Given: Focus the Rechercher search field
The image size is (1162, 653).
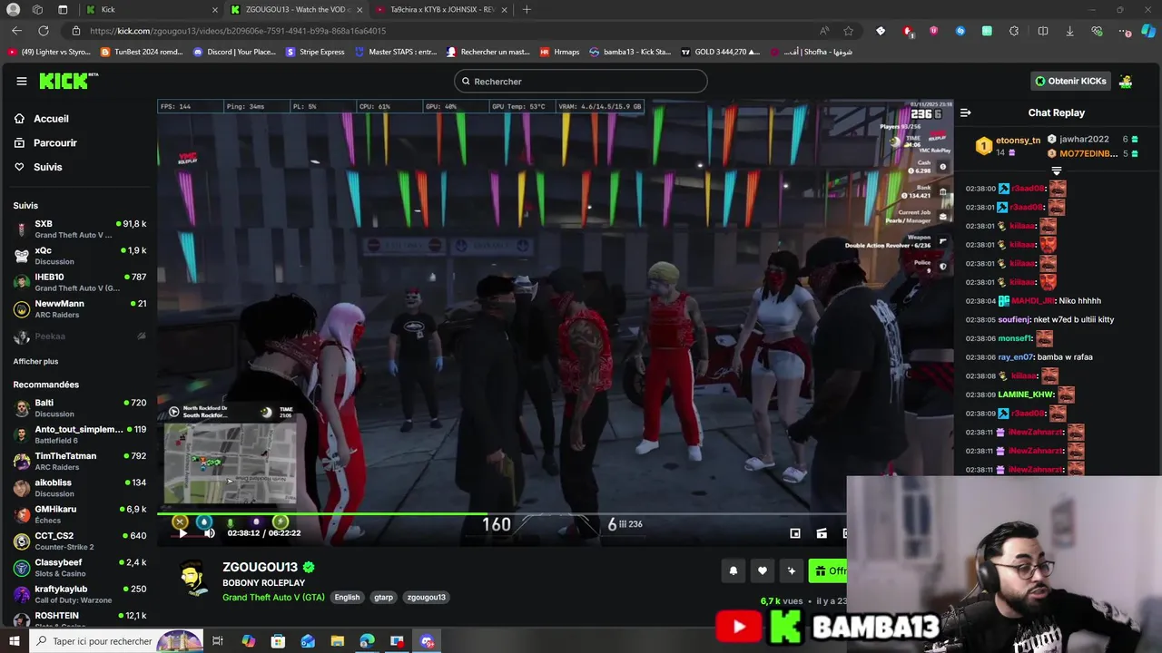Looking at the screenshot, I should pyautogui.click(x=581, y=81).
